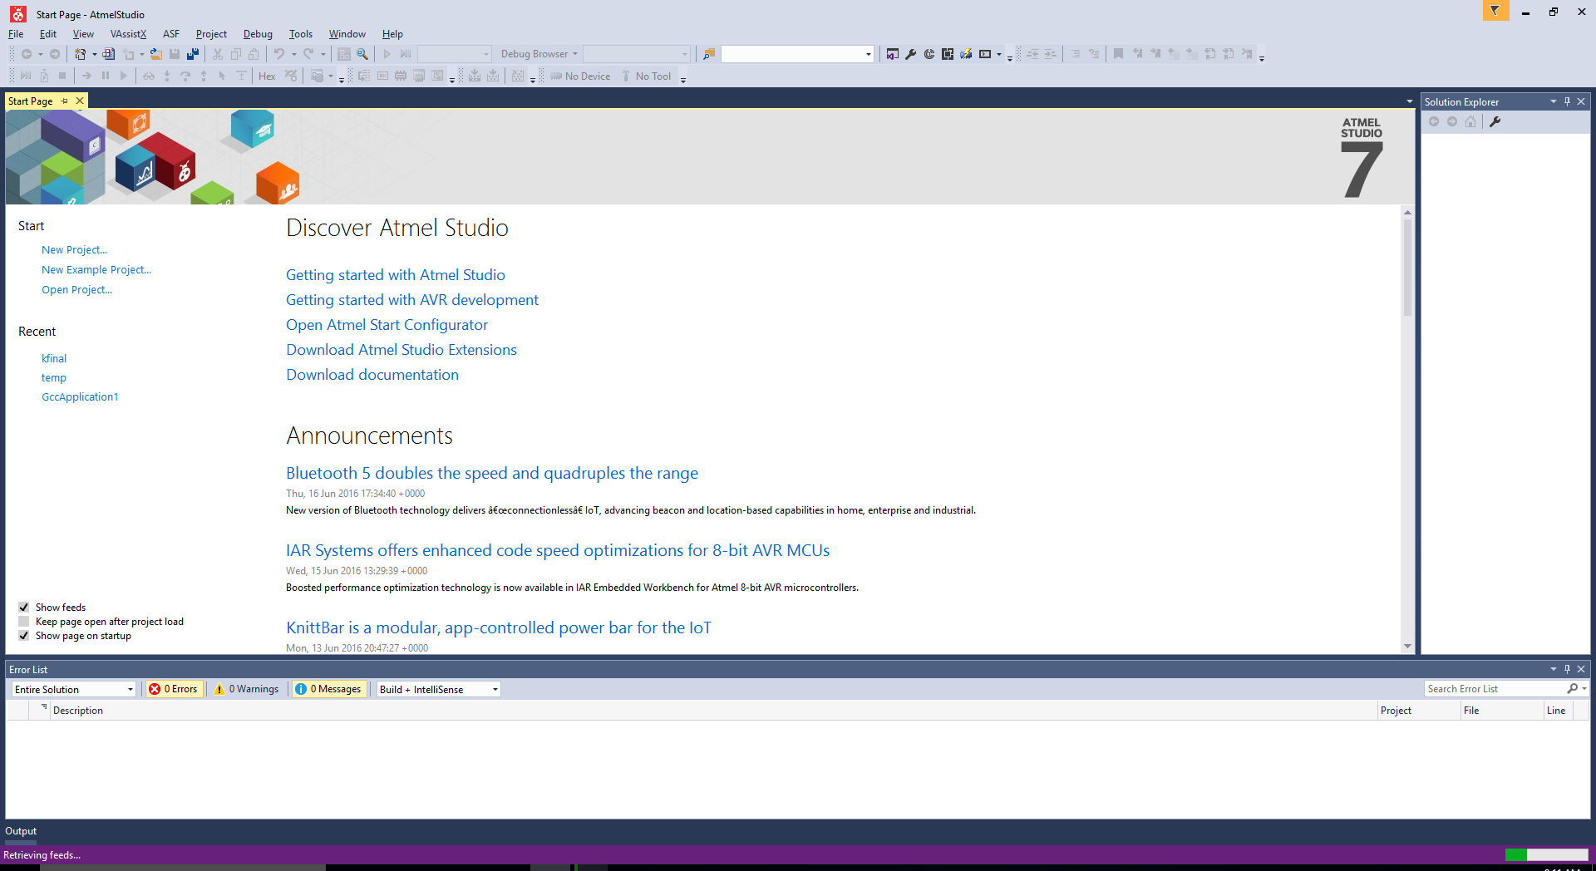This screenshot has width=1596, height=871.
Task: Click the Open File folder icon
Action: (x=155, y=54)
